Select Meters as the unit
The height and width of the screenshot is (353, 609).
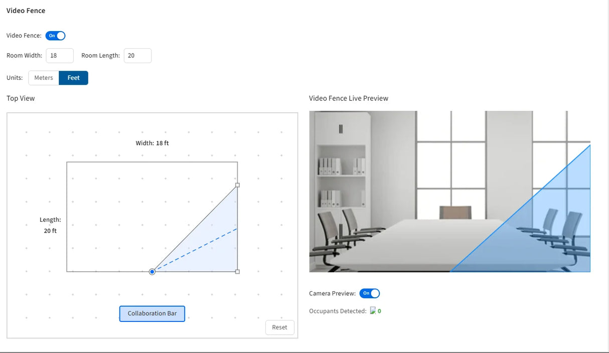[x=44, y=78]
